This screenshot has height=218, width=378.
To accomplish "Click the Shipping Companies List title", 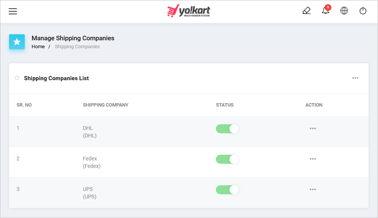I will tap(56, 78).
